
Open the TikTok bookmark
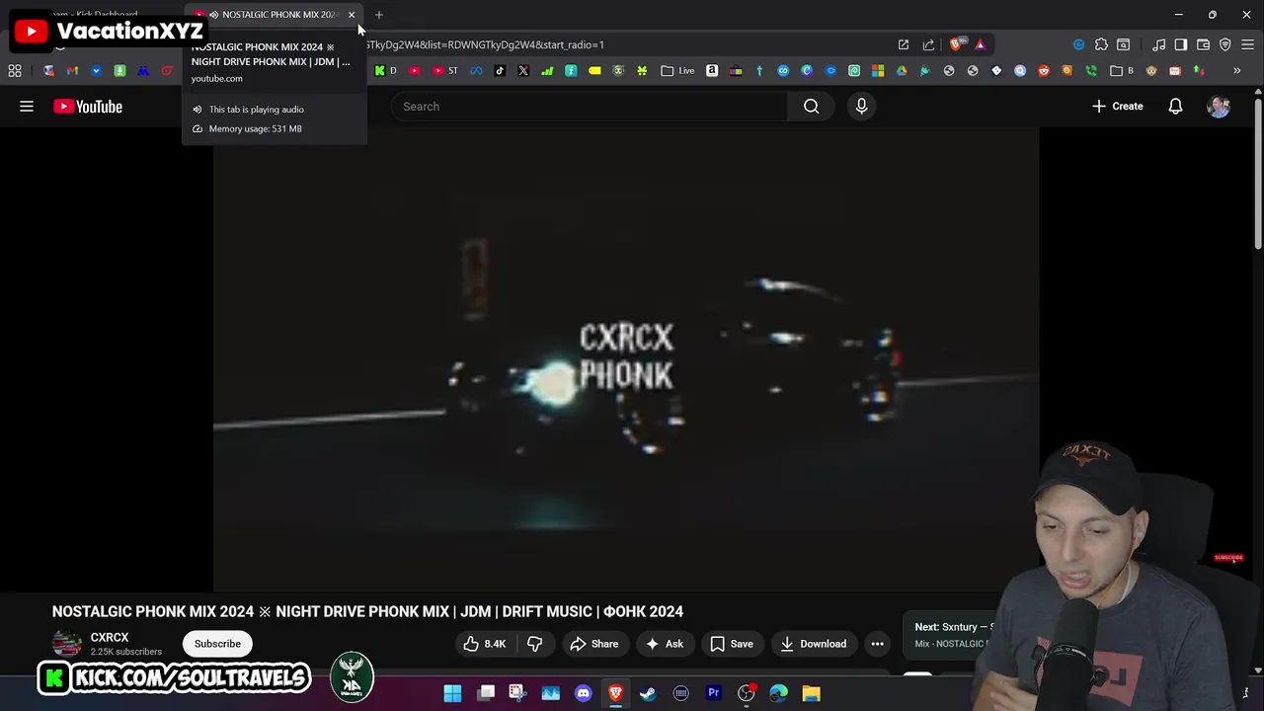(x=500, y=70)
